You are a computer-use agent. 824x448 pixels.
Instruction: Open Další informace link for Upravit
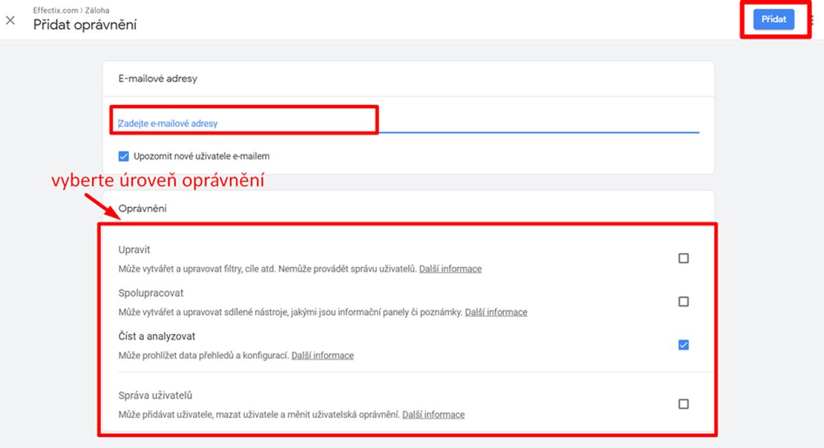click(x=450, y=269)
